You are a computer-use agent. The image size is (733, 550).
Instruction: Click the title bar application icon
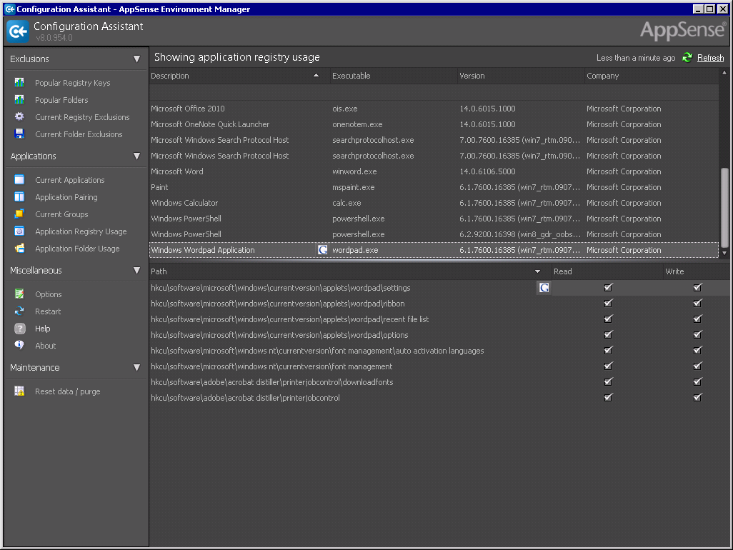tap(10, 9)
